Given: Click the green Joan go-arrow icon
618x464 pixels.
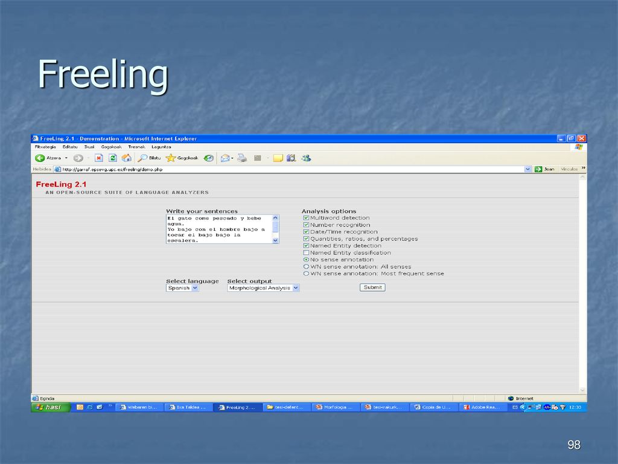Looking at the screenshot, I should (538, 169).
